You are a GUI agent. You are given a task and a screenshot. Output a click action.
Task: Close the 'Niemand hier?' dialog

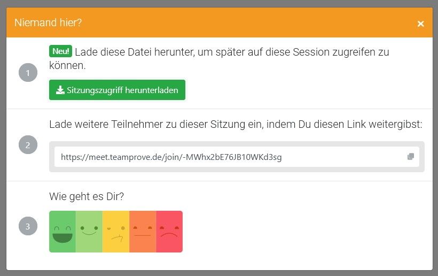(x=420, y=24)
